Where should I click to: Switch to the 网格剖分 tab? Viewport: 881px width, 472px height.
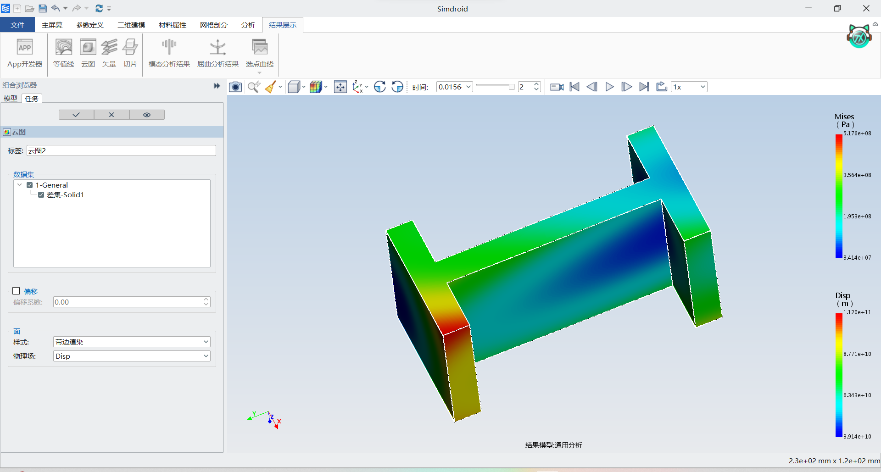pos(214,25)
